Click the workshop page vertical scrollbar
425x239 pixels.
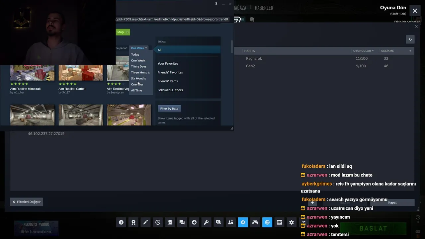[232, 47]
